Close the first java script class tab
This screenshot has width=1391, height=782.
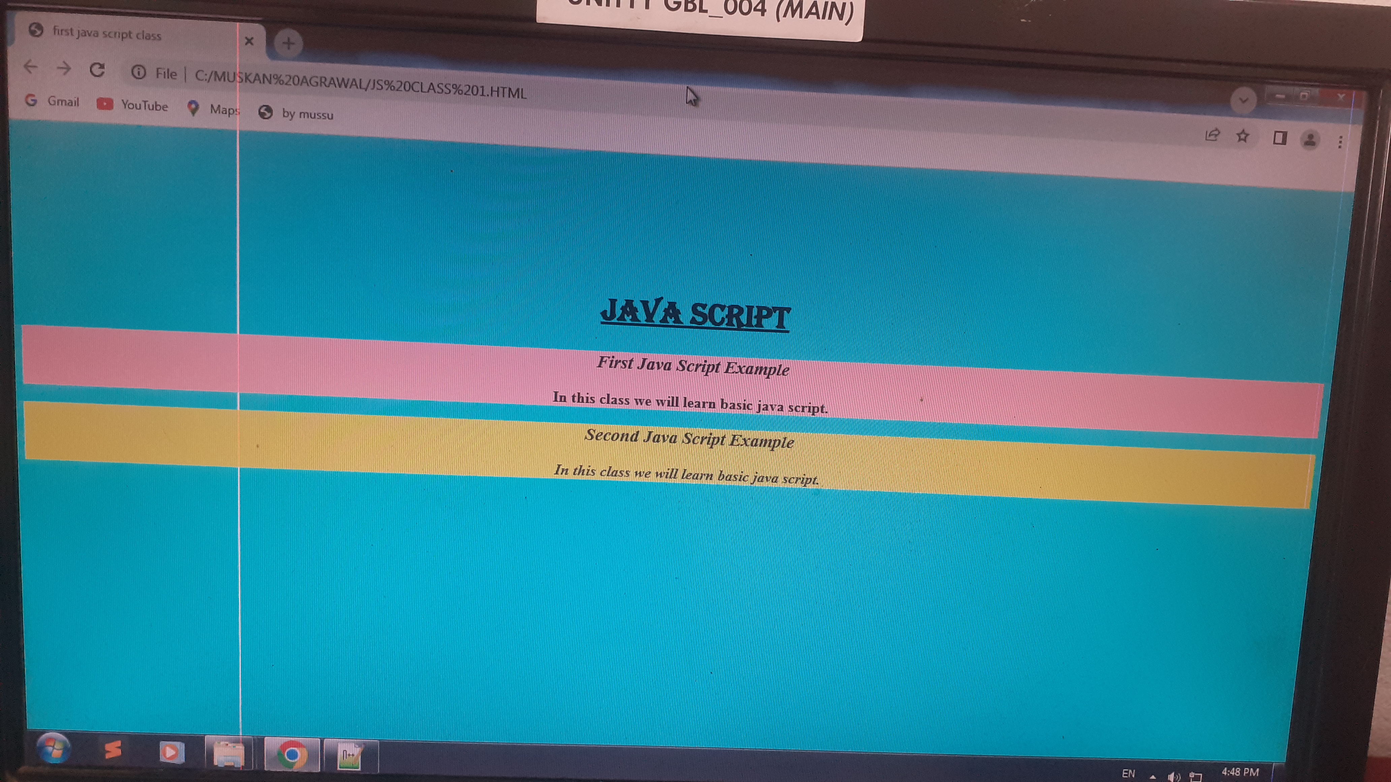pyautogui.click(x=249, y=41)
